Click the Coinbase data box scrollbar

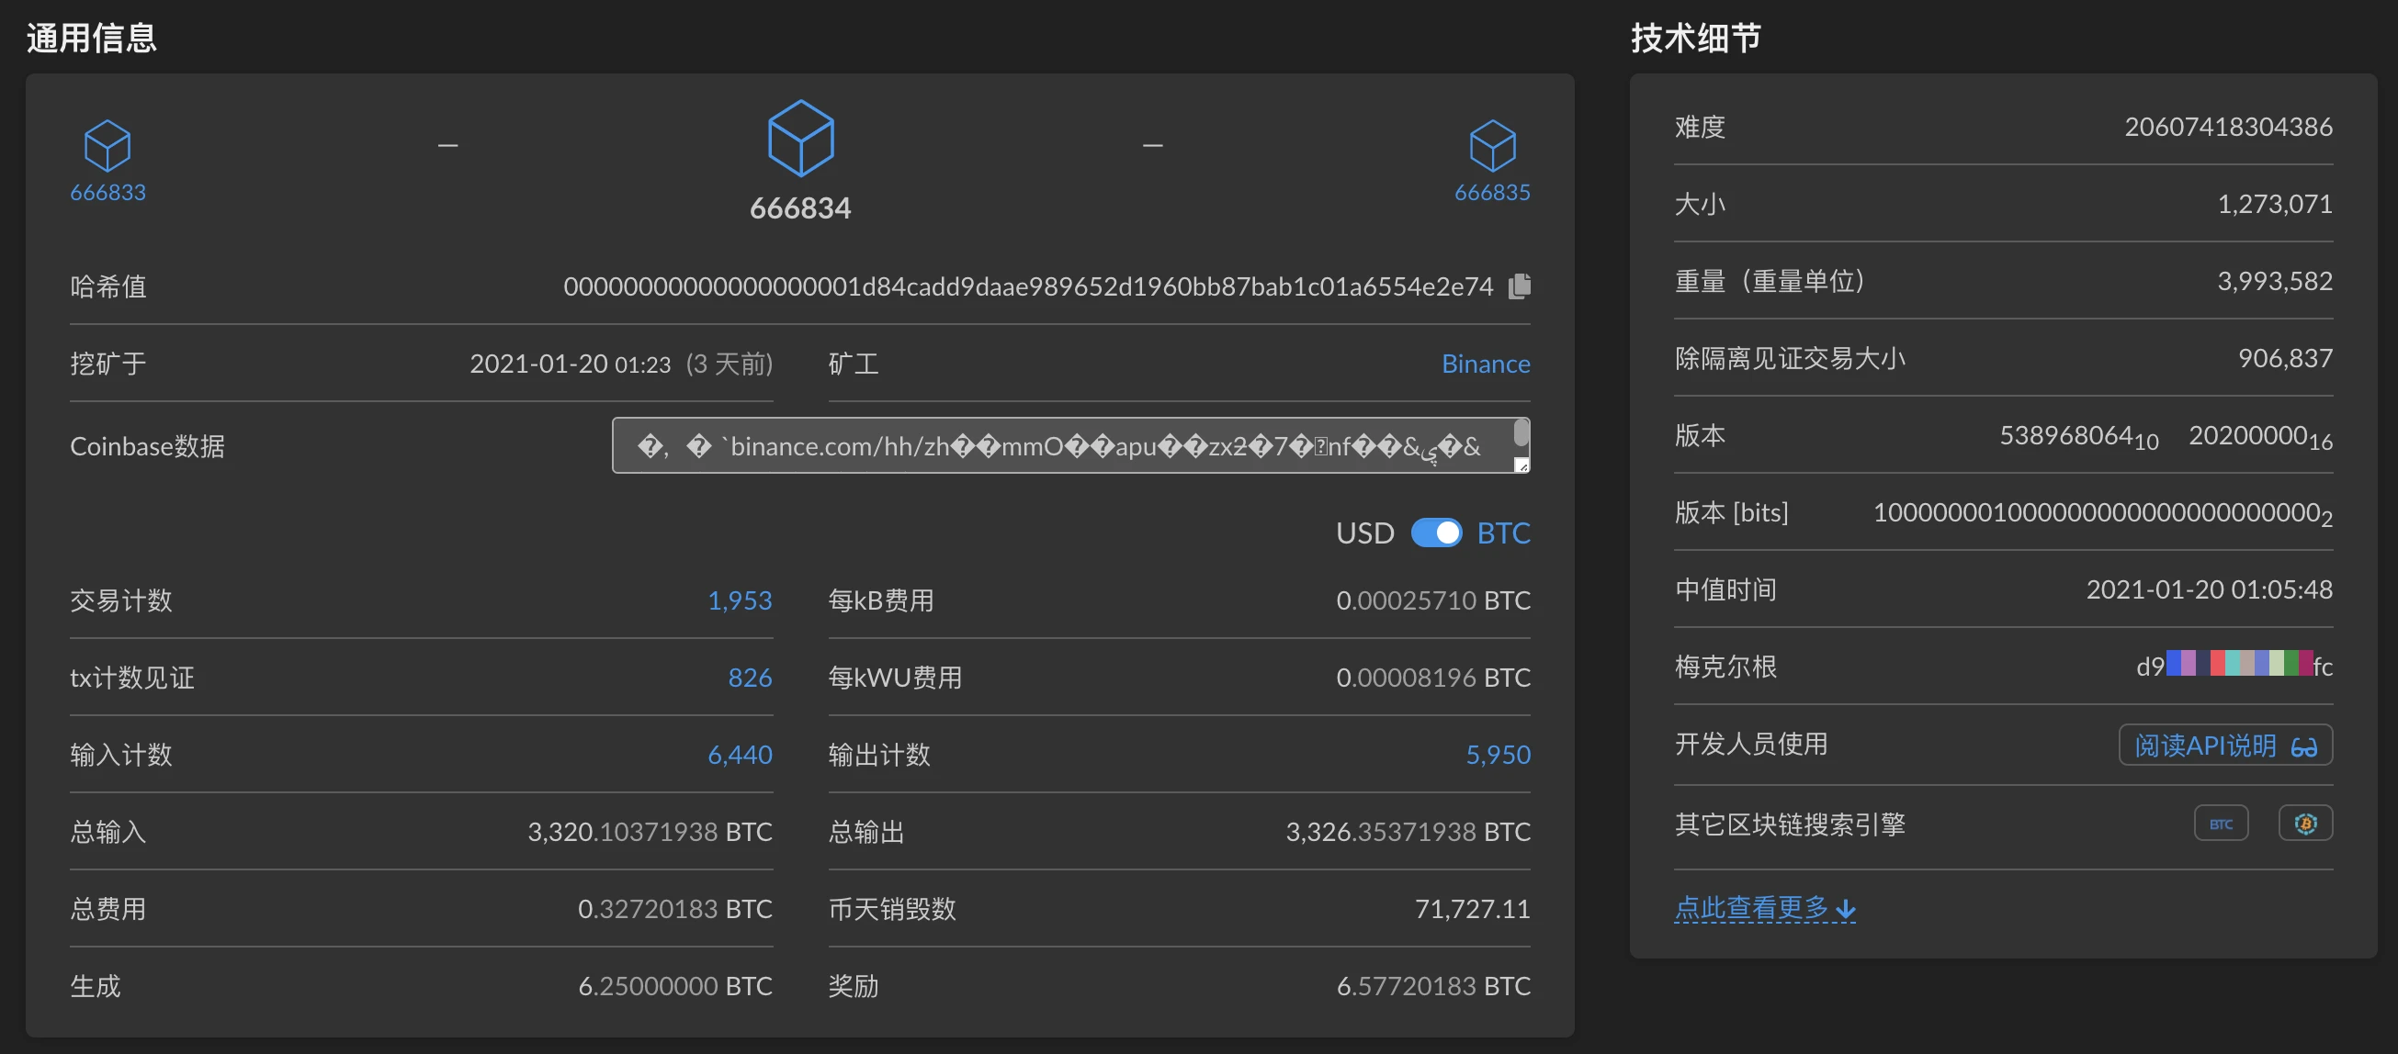[x=1521, y=432]
